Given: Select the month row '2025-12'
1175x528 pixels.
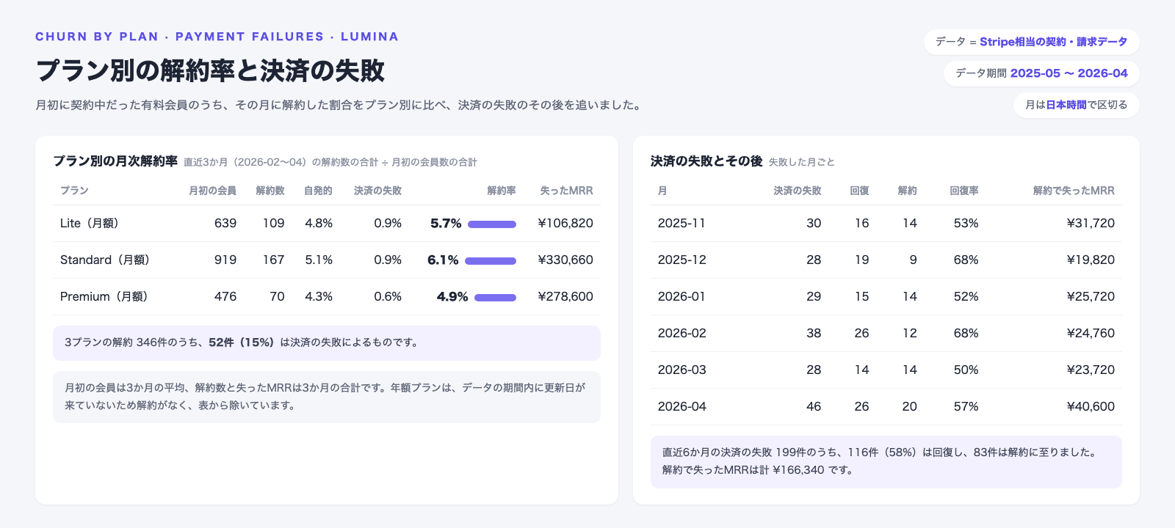Looking at the screenshot, I should tap(886, 260).
